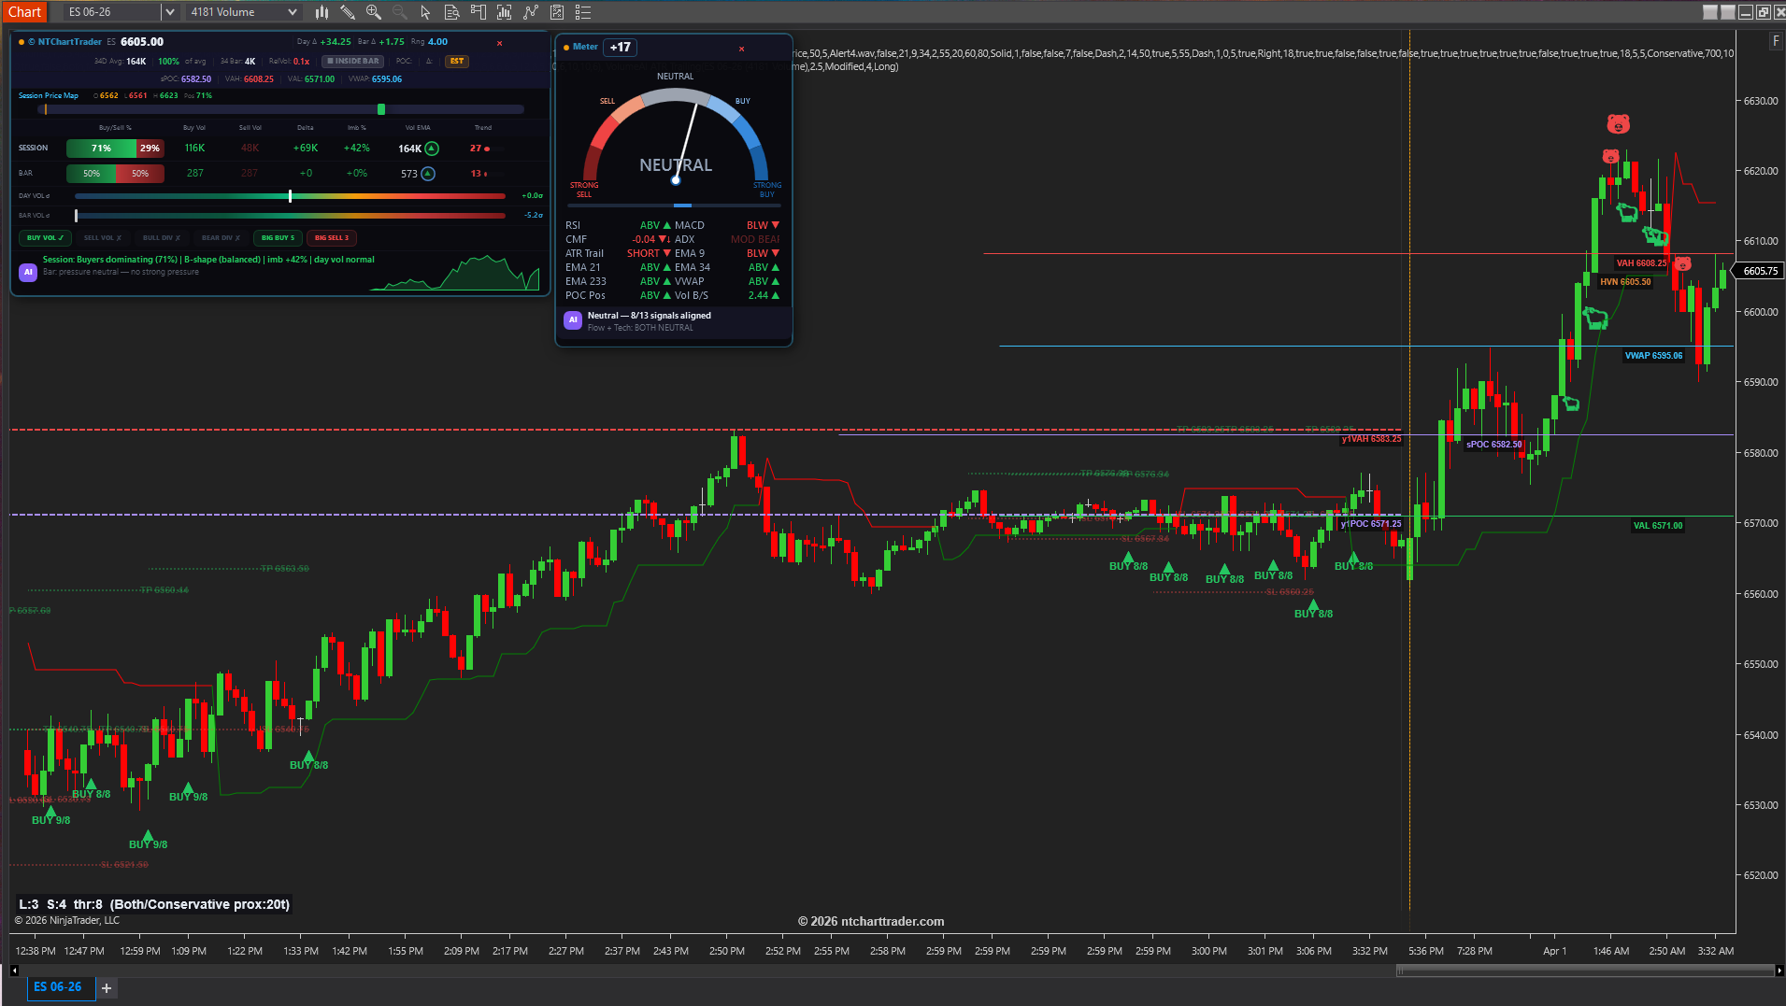Close the Meter panel
The image size is (1786, 1006).
742,49
